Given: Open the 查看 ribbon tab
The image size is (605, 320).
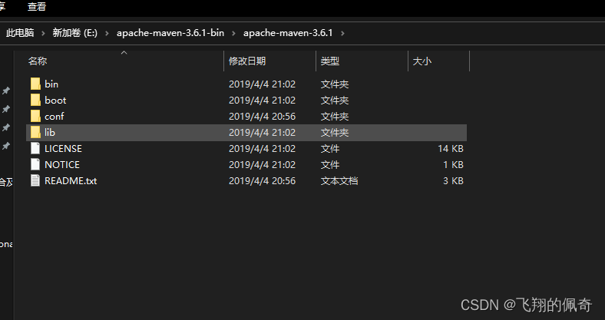Looking at the screenshot, I should click(37, 7).
